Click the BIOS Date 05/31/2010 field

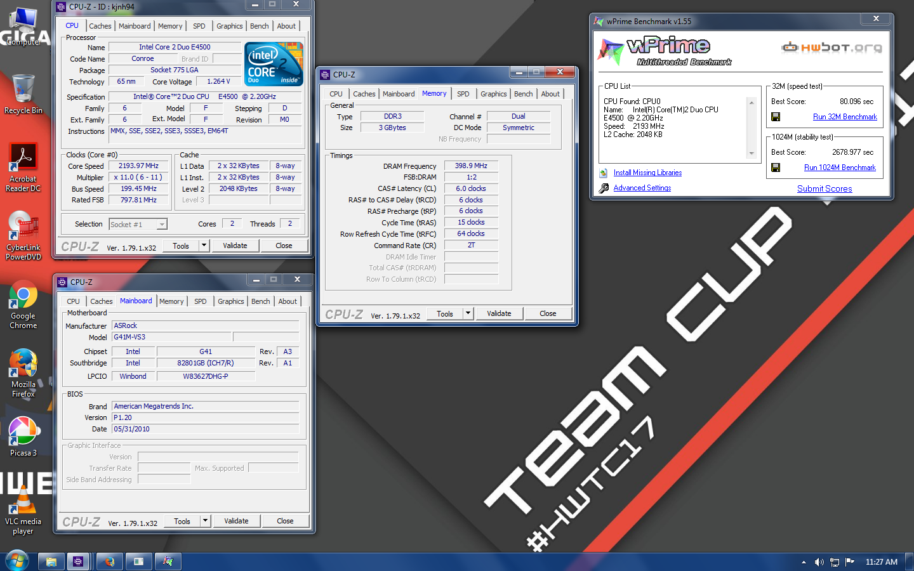pos(205,429)
